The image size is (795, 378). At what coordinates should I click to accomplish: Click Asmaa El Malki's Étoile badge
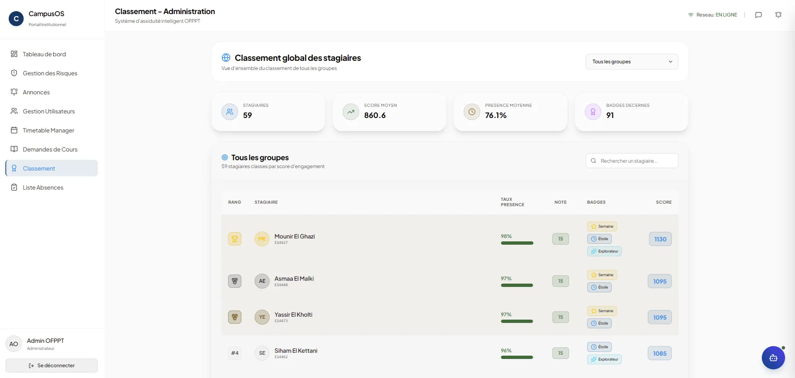pyautogui.click(x=599, y=287)
